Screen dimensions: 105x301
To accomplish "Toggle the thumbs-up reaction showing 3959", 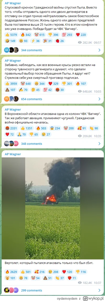I will pyautogui.click(x=11, y=83).
